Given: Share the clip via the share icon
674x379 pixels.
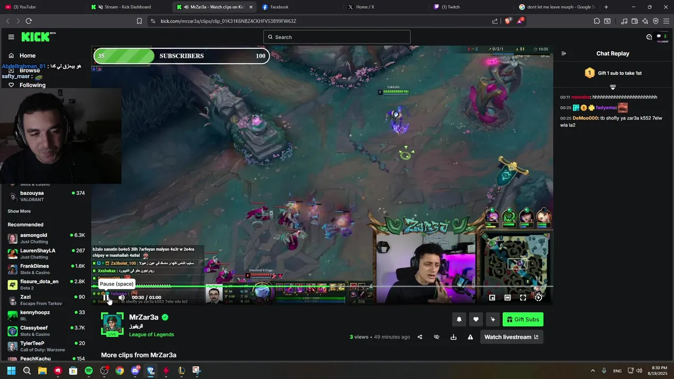Looking at the screenshot, I should (x=420, y=337).
